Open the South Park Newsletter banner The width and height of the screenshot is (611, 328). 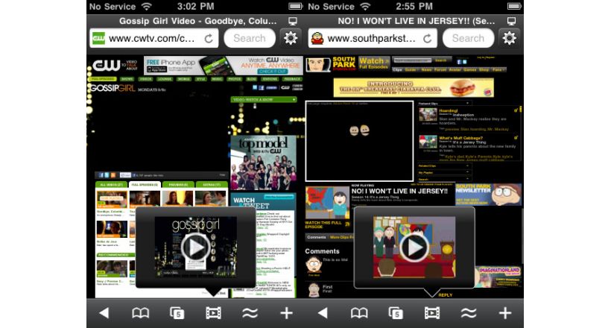click(x=488, y=195)
